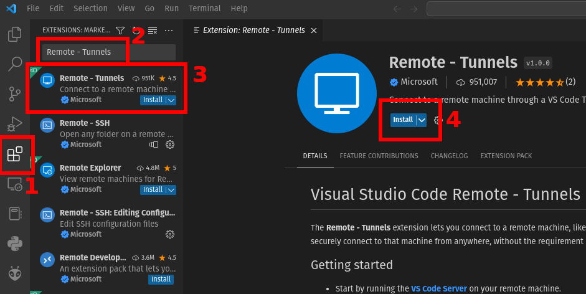586x294 pixels.
Task: Select the Extension: Remote - Tunnels editor tab
Action: click(x=253, y=31)
